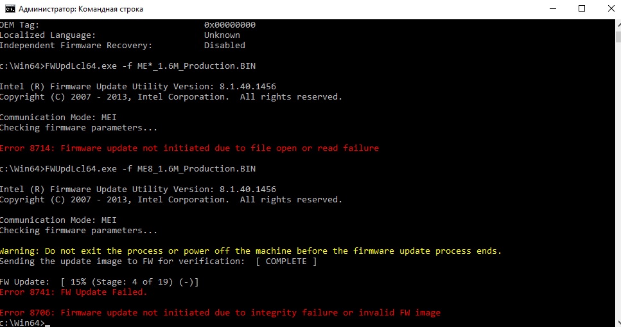Viewport: 621px width, 327px height.
Task: Click the ME8_1.6M_Production.BIN command line
Action: pos(128,169)
